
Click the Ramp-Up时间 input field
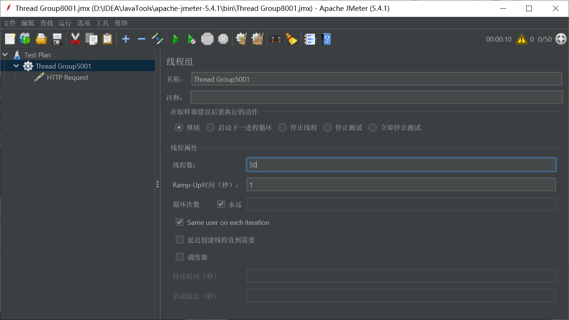tap(401, 185)
